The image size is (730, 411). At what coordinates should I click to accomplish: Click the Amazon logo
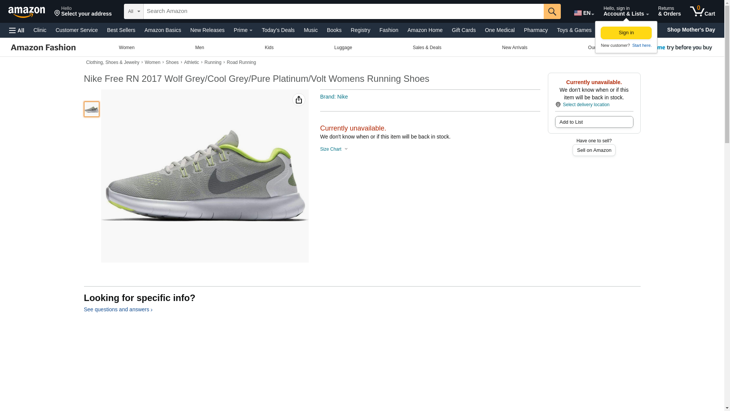pos(27,12)
